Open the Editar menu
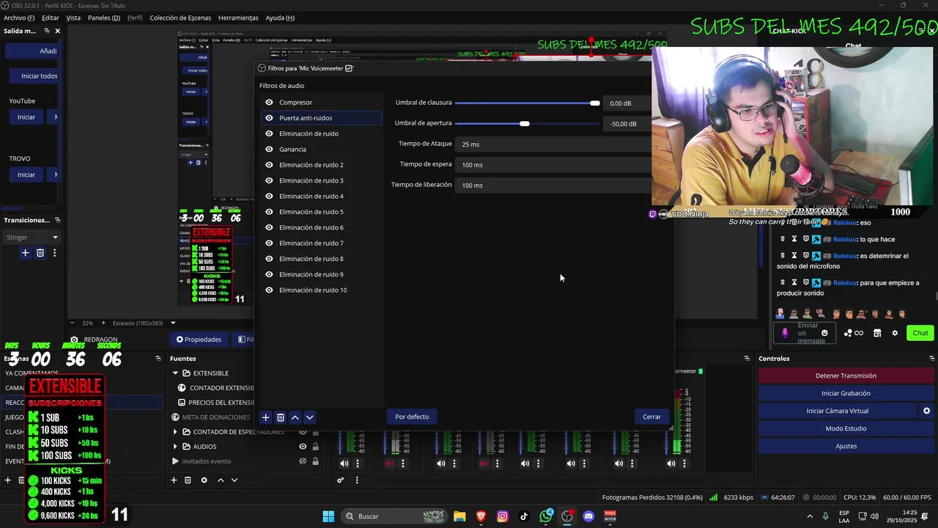Image resolution: width=938 pixels, height=528 pixels. click(51, 18)
